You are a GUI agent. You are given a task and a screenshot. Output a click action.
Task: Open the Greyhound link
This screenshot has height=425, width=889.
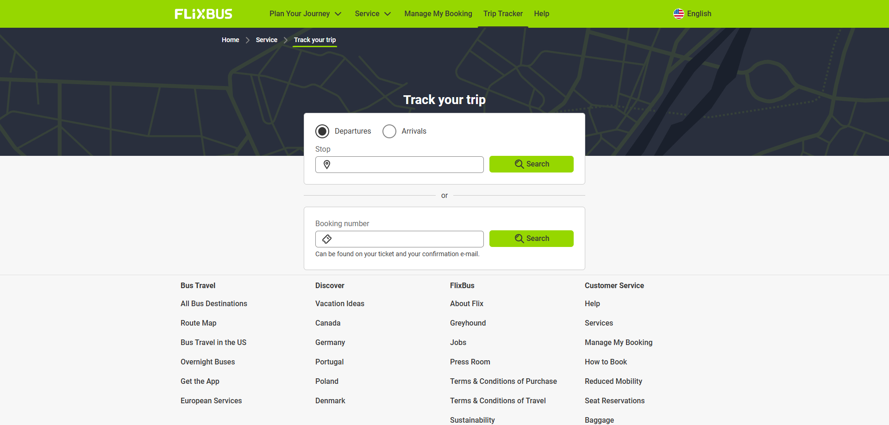tap(468, 323)
